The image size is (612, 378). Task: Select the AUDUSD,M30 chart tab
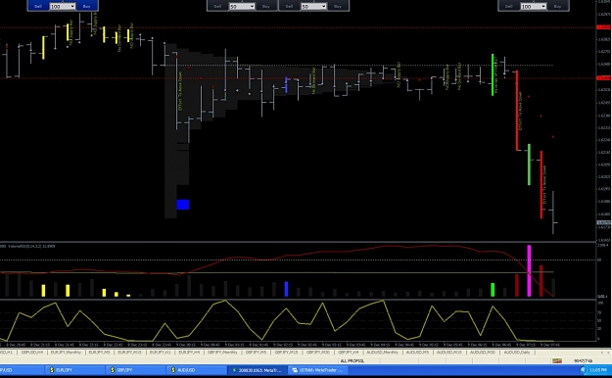click(x=483, y=352)
